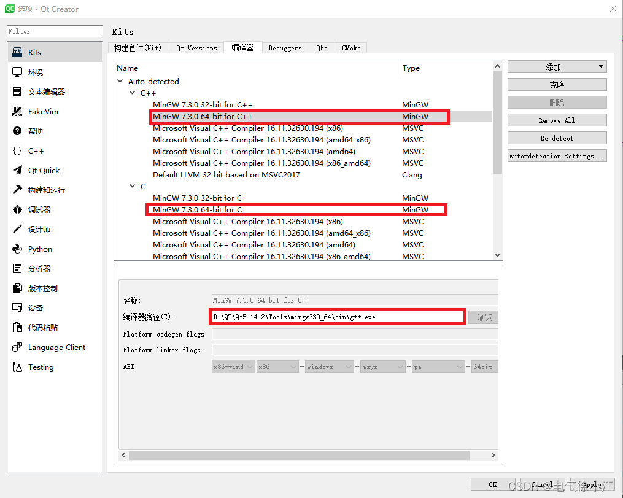Viewport: 623px width, 498px height.
Task: Open the Qt Quick settings page
Action: click(40, 170)
